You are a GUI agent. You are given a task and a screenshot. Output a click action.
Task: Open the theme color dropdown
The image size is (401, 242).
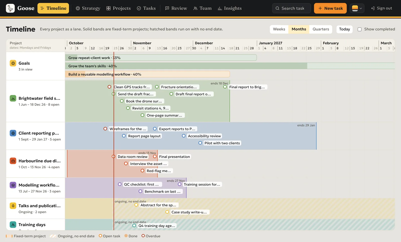357,8
